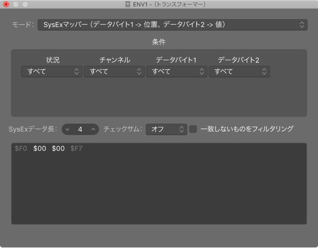318x248 pixels.
Task: Open the データバイト2 condition dropdown
Action: click(x=239, y=72)
